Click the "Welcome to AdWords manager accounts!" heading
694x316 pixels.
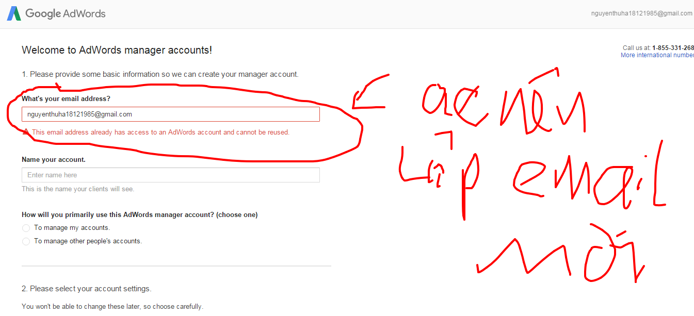pyautogui.click(x=117, y=50)
